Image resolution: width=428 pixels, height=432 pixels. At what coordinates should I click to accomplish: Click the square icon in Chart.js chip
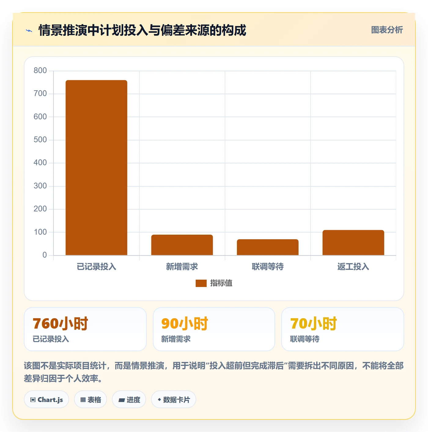click(33, 400)
